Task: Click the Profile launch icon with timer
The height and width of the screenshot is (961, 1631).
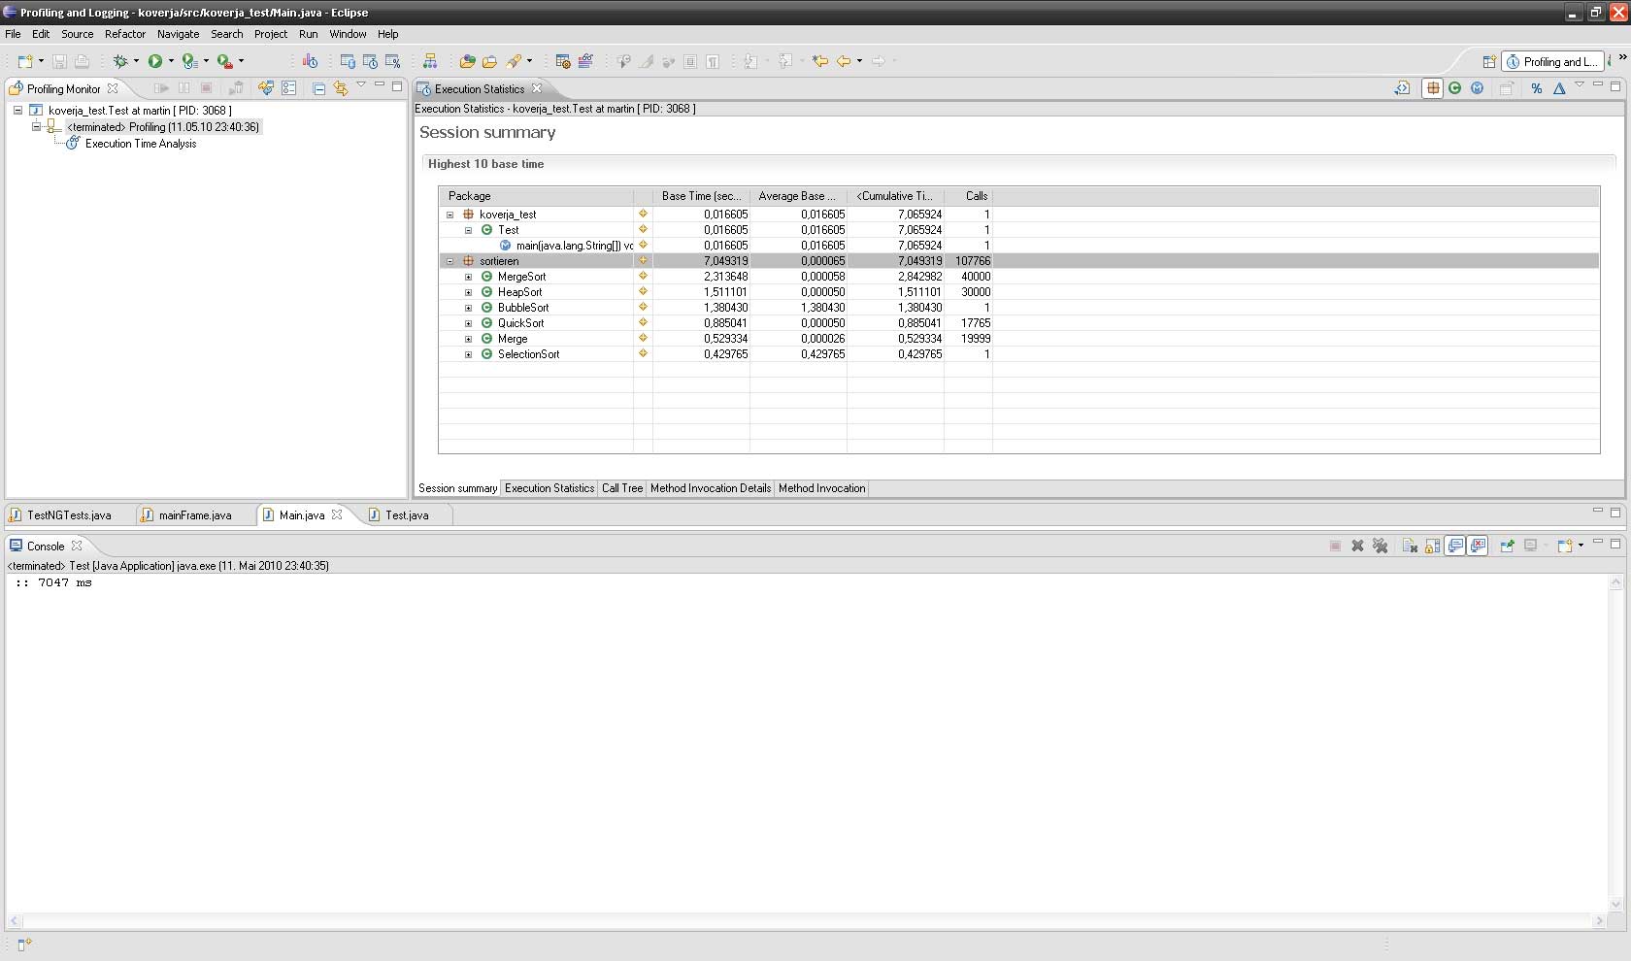Action: (x=190, y=61)
